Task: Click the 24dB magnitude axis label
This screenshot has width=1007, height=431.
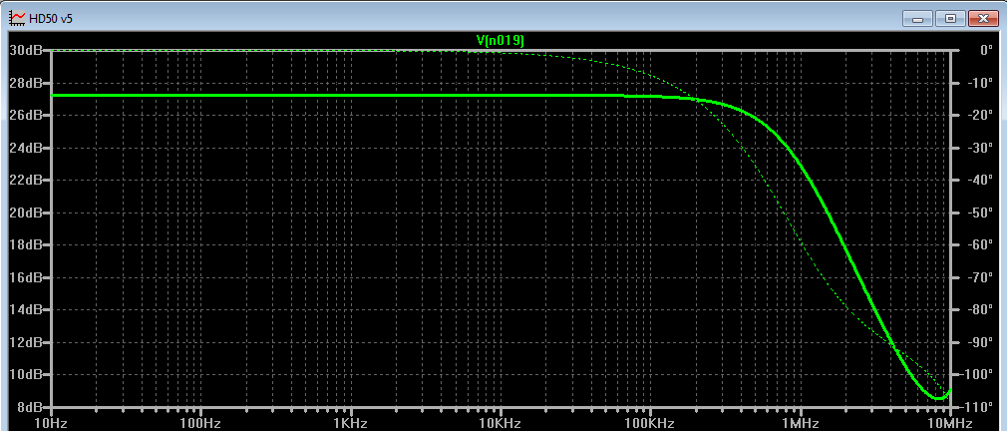Action: [25, 148]
